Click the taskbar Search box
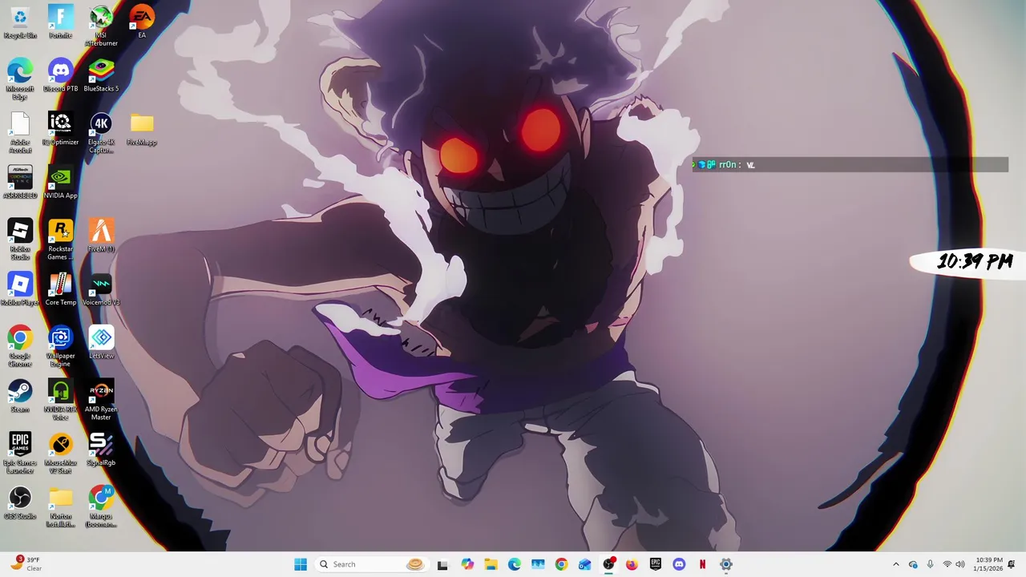The height and width of the screenshot is (577, 1026). coord(371,564)
